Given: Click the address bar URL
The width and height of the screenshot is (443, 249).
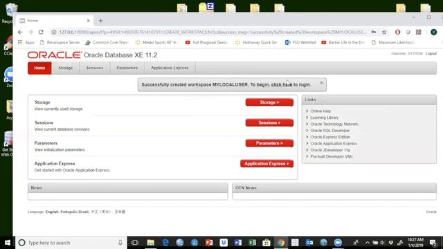Looking at the screenshot, I should 213,33.
